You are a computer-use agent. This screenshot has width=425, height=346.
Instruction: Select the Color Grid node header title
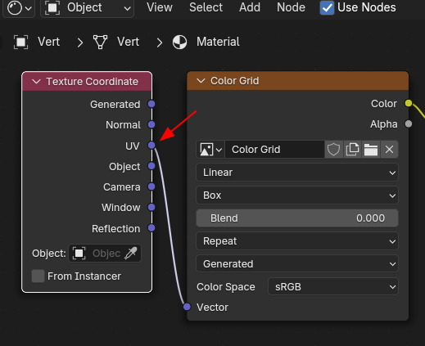tap(235, 81)
